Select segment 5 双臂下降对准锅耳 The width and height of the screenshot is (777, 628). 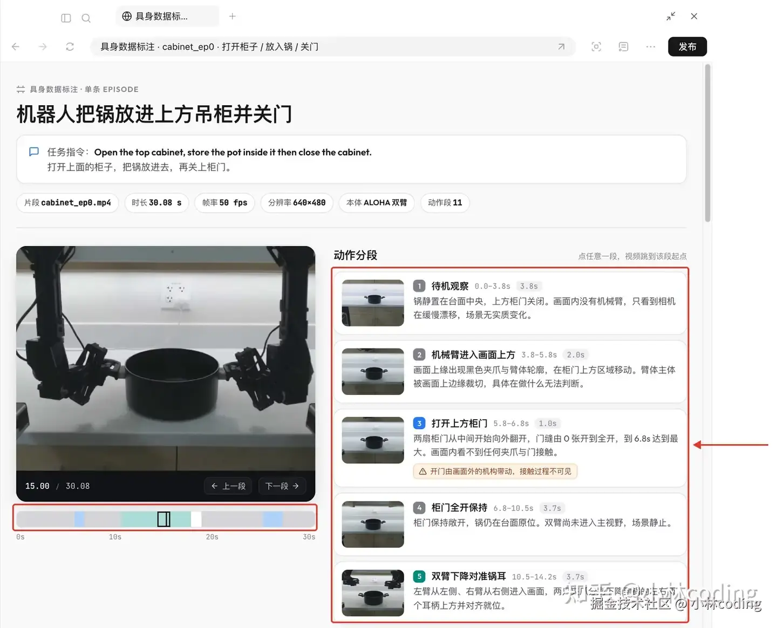click(x=510, y=592)
